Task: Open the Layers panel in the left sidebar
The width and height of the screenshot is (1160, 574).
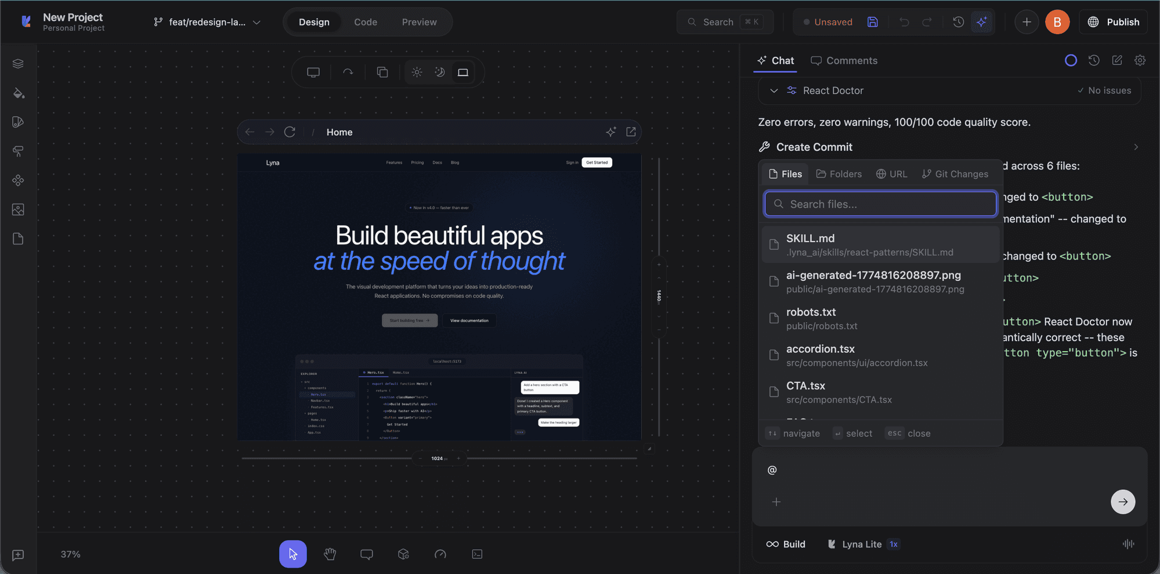Action: point(18,64)
